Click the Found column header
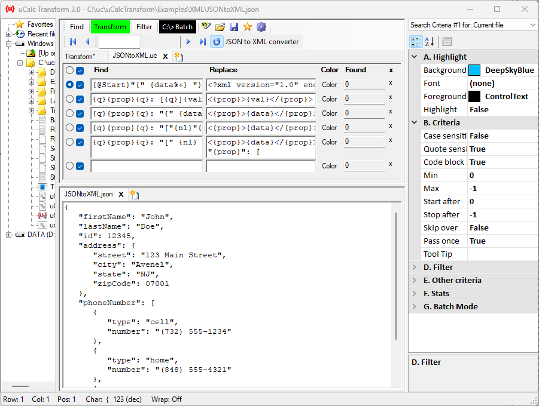The height and width of the screenshot is (406, 539). point(355,70)
